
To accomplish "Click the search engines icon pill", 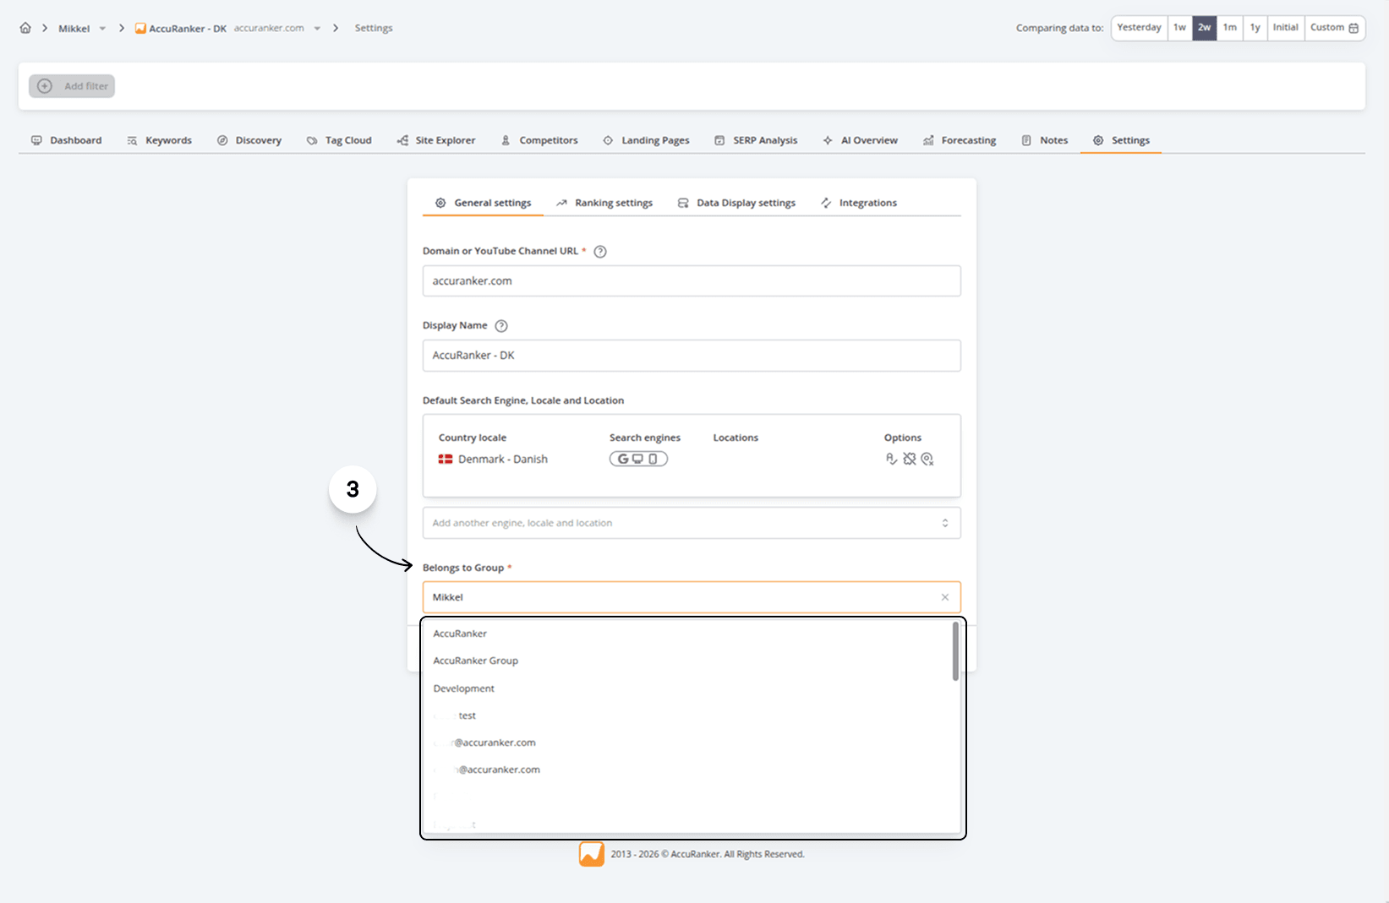I will (x=638, y=460).
